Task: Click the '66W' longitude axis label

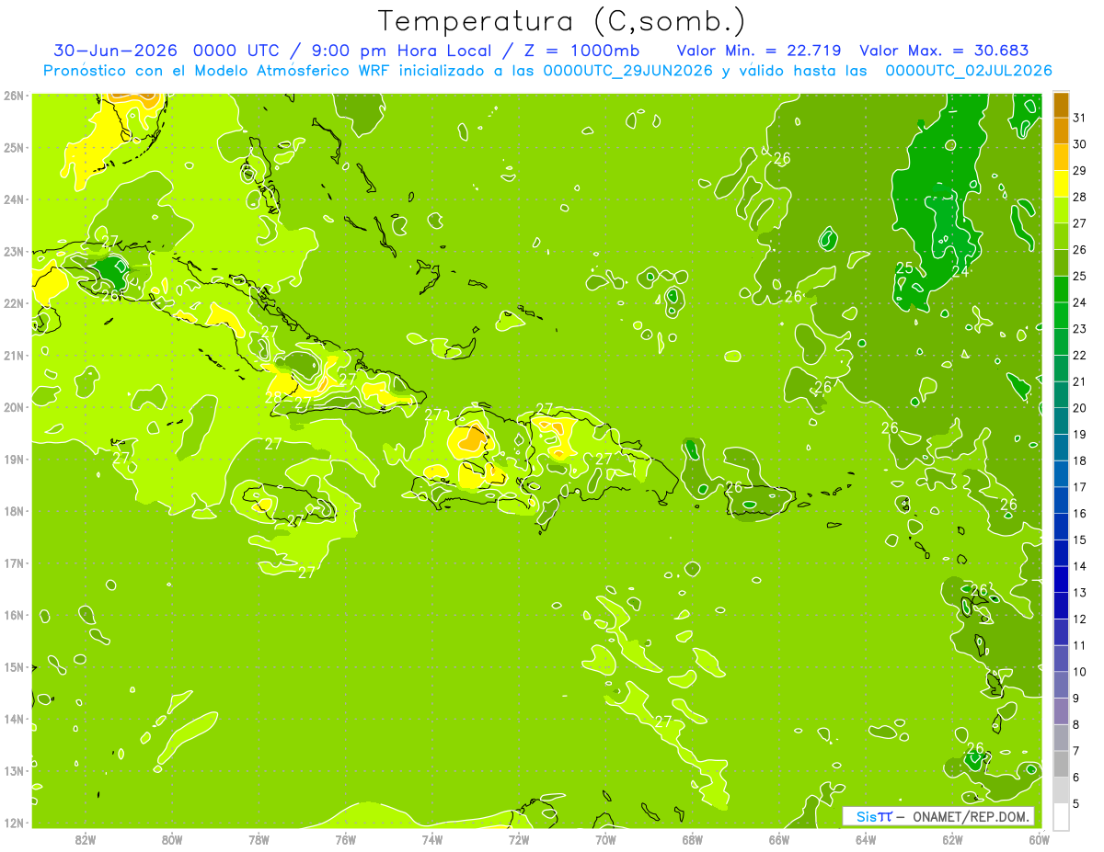Action: point(778,838)
